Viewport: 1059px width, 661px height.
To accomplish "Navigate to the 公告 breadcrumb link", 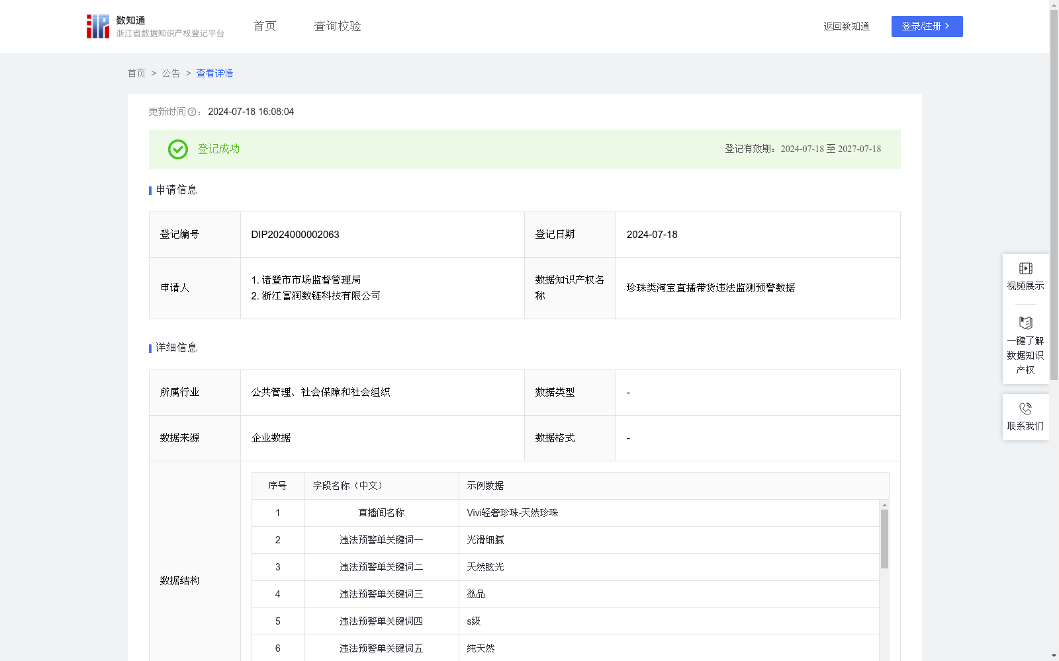I will click(171, 73).
